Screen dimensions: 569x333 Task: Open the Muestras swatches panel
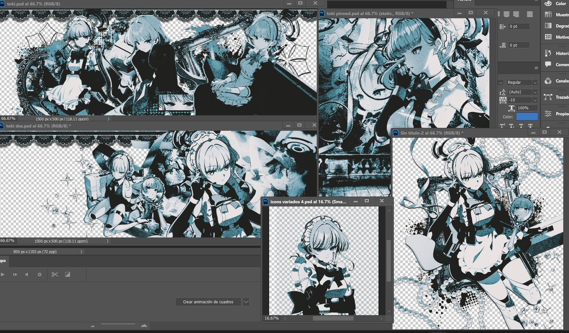tap(548, 15)
